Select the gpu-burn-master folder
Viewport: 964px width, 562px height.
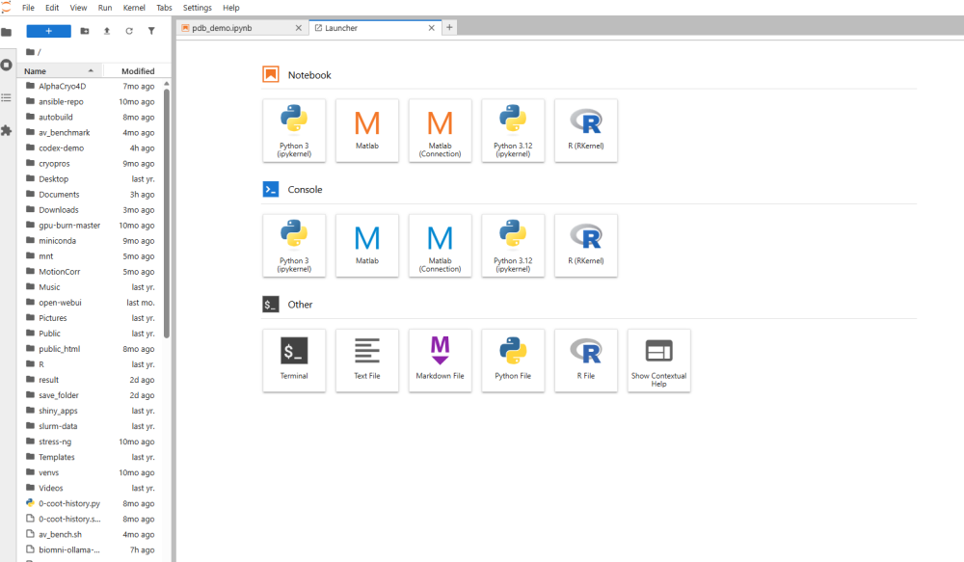[90, 225]
